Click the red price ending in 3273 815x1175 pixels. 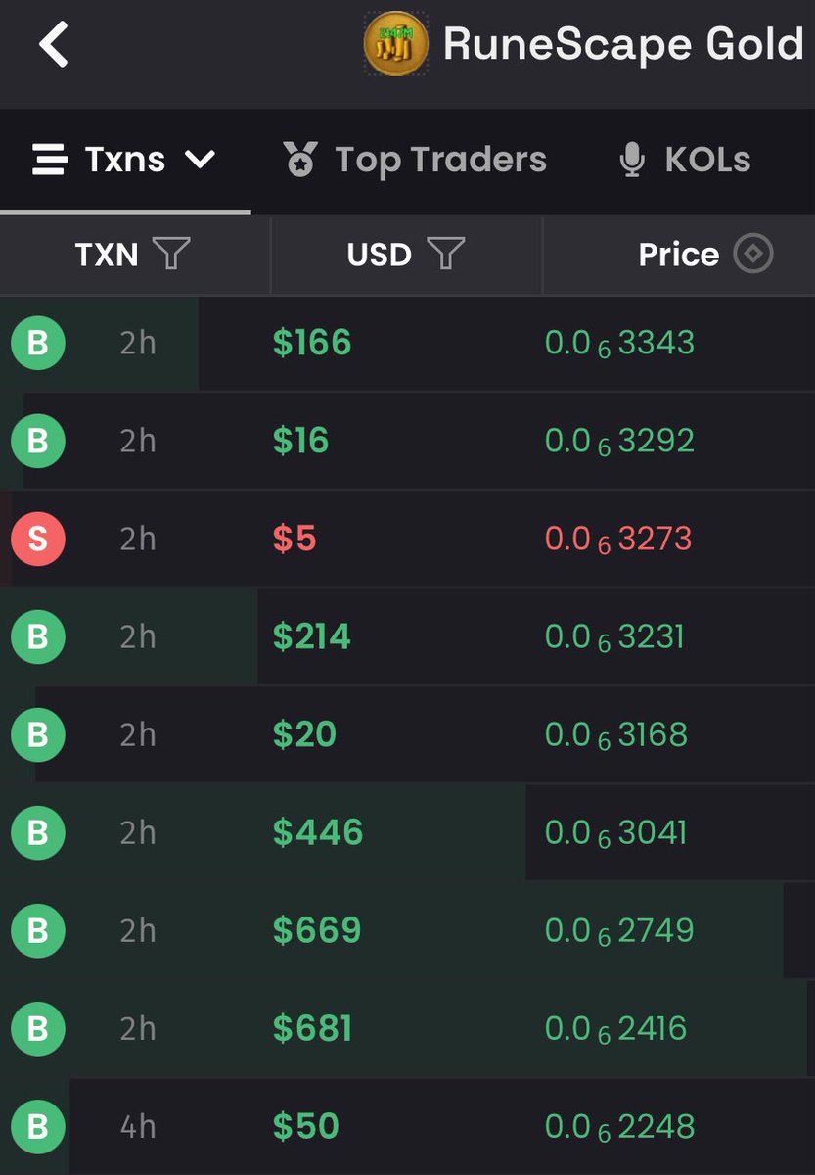coord(618,539)
